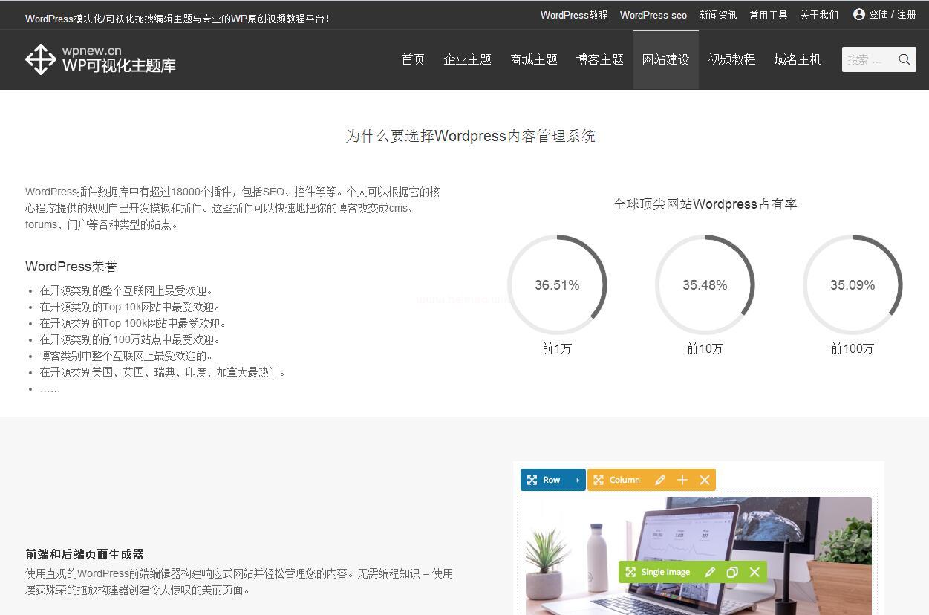
Task: Expand the Row control arrow
Action: [x=577, y=480]
